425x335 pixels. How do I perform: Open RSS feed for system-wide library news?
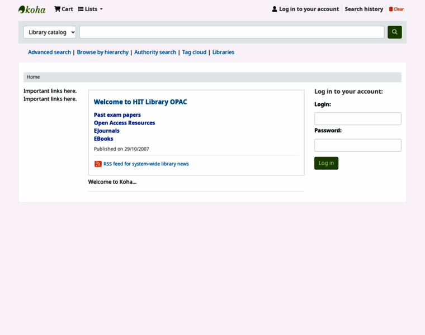(x=146, y=164)
